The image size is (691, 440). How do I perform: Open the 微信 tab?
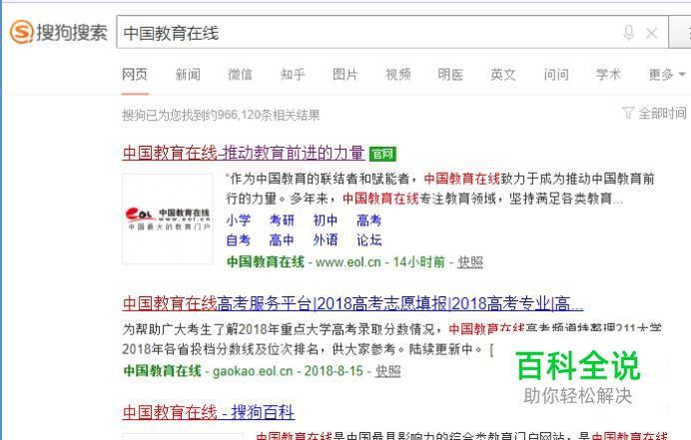(x=241, y=75)
